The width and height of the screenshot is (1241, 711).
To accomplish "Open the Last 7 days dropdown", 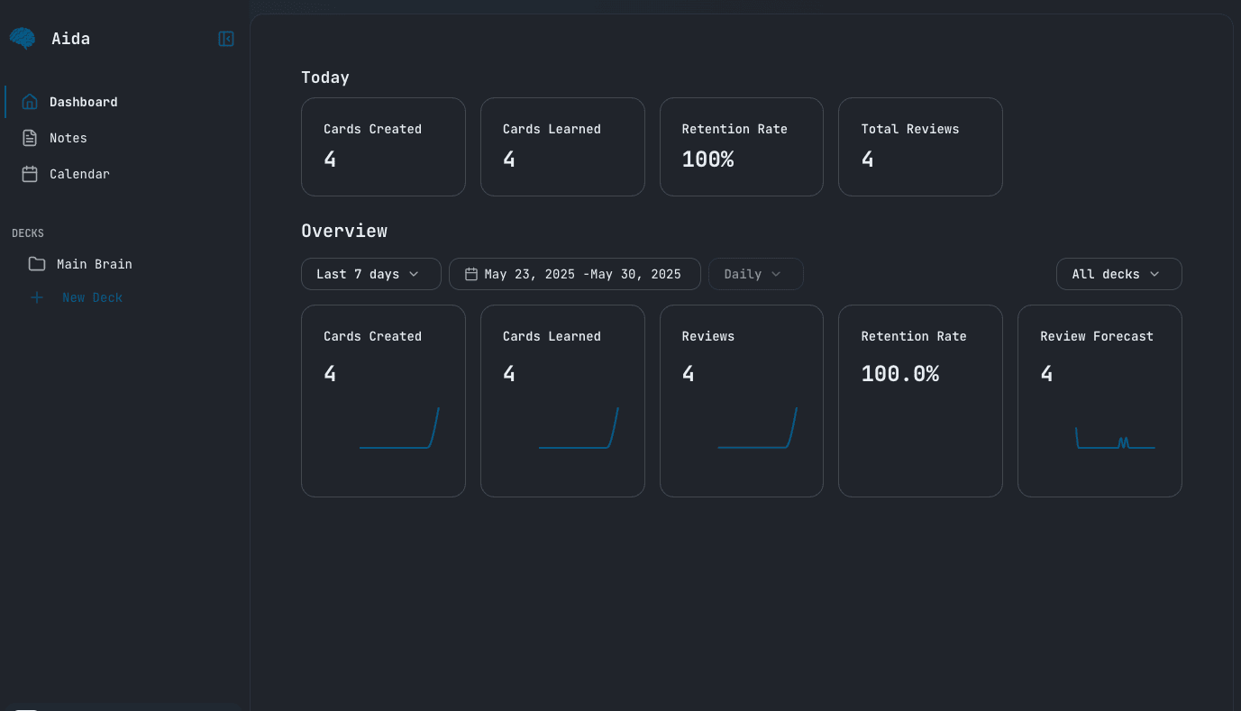I will (x=370, y=273).
